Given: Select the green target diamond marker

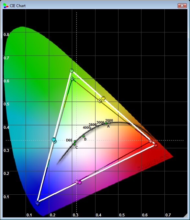Looking at the screenshot, I should point(72,79).
